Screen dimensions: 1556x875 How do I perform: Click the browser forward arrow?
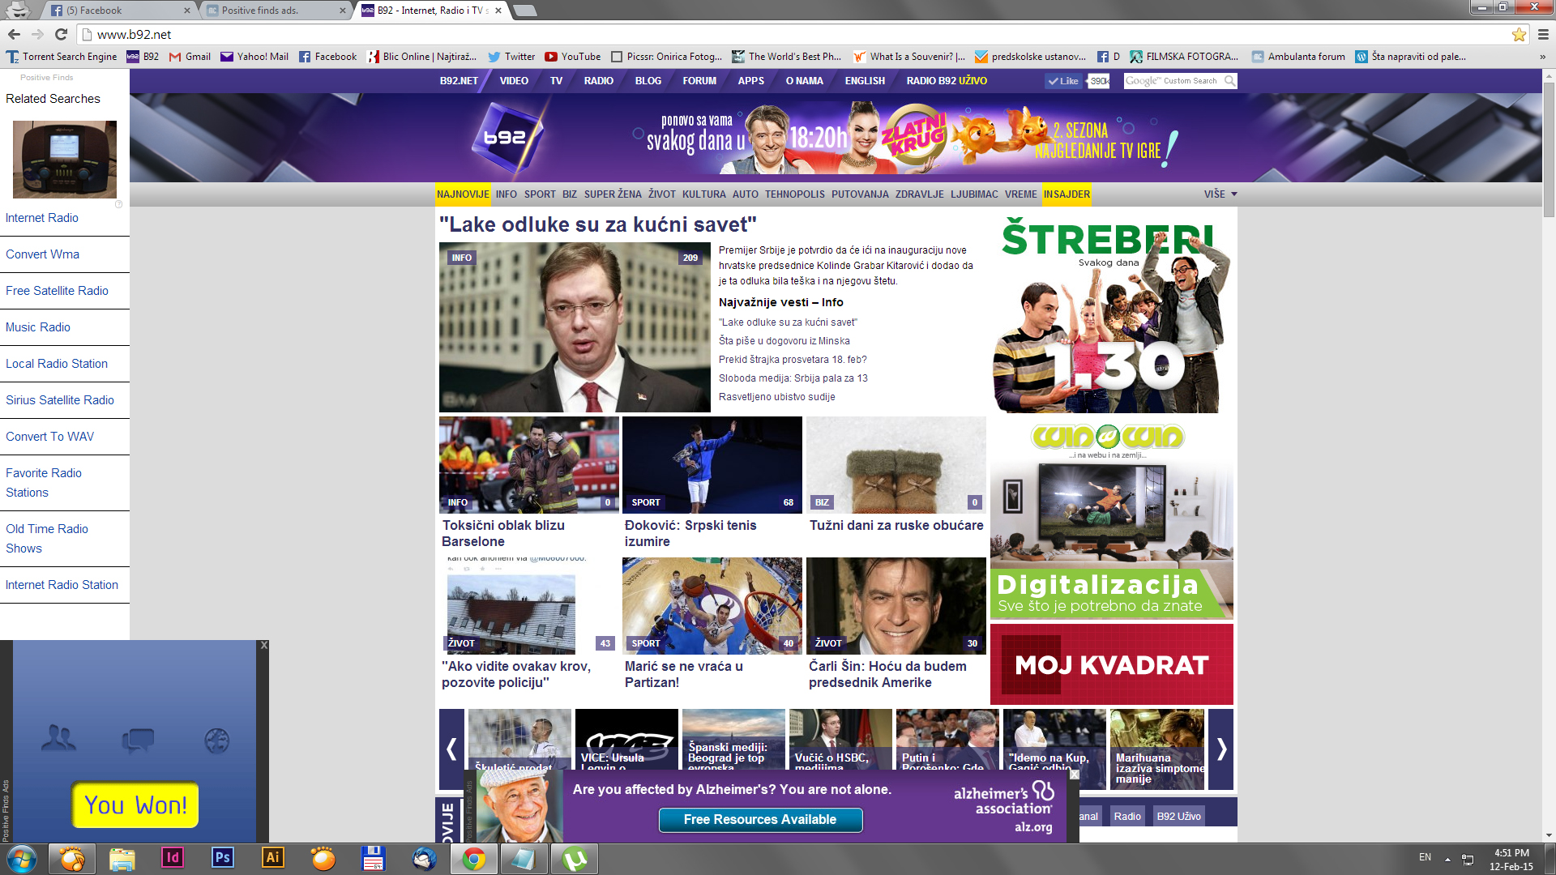pos(37,34)
